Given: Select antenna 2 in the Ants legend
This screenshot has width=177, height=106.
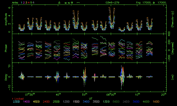Looking at the screenshot, I should pos(24,3).
